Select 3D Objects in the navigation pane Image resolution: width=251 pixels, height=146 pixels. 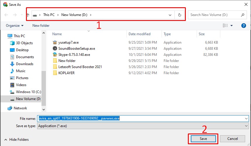click(x=24, y=43)
